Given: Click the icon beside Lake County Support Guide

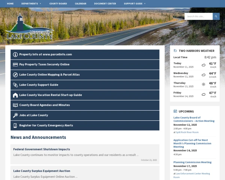Looking at the screenshot, I should coord(15,85).
